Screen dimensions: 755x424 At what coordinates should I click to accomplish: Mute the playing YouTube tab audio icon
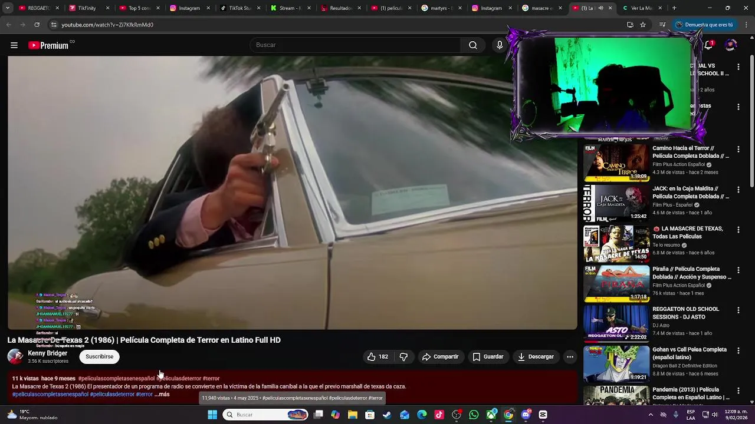(601, 8)
